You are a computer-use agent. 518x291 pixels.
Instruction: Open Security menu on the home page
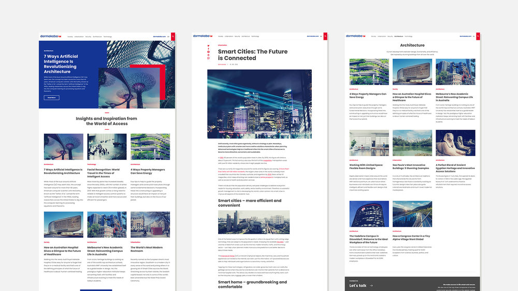click(x=88, y=37)
